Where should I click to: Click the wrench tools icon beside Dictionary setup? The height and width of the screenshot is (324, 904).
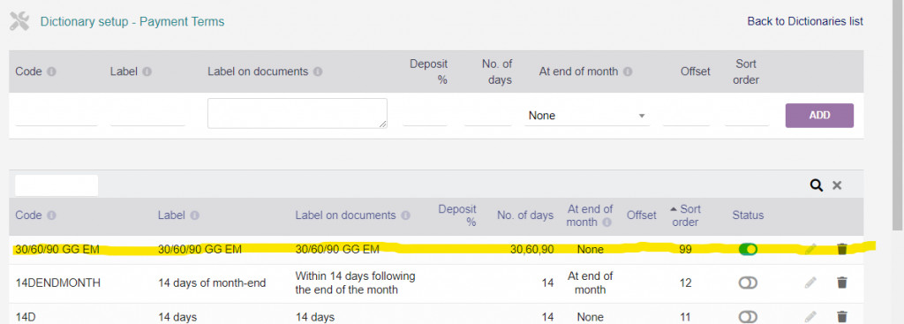pos(19,22)
